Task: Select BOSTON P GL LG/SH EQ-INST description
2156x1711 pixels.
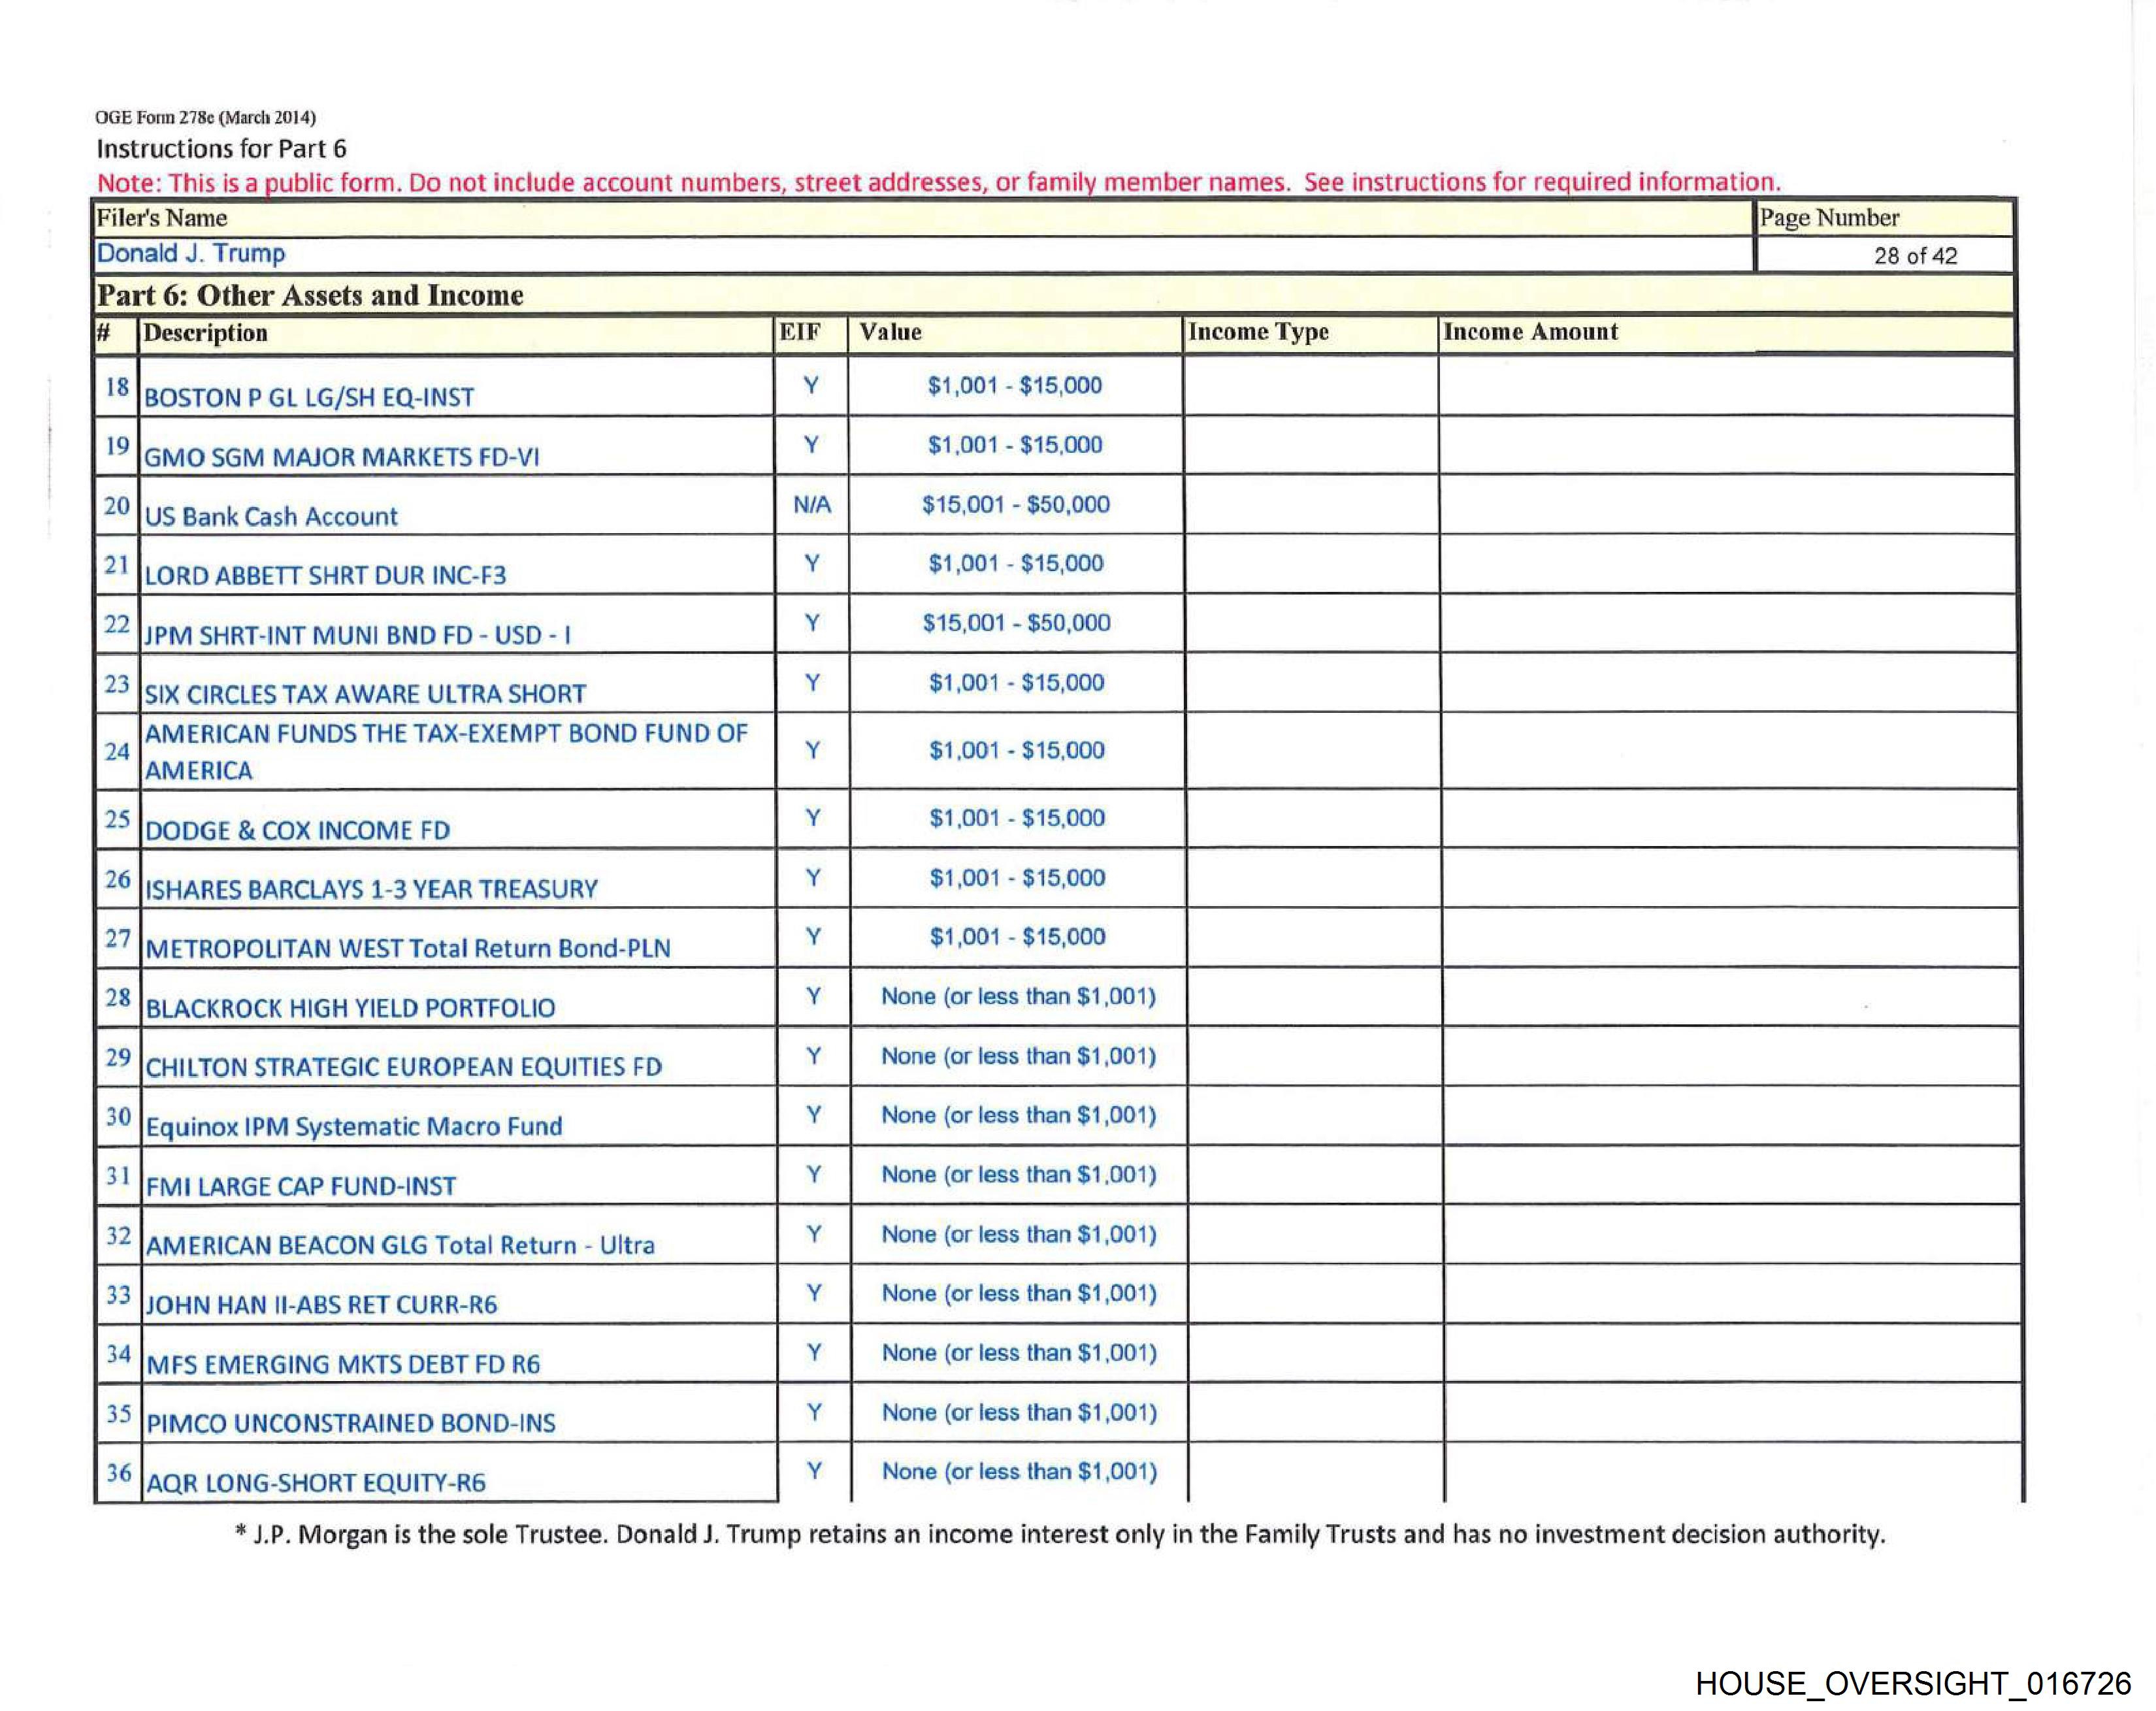Action: pyautogui.click(x=309, y=397)
